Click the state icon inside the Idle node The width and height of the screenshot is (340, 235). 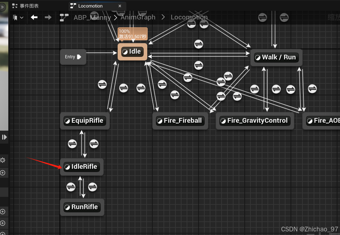(125, 52)
